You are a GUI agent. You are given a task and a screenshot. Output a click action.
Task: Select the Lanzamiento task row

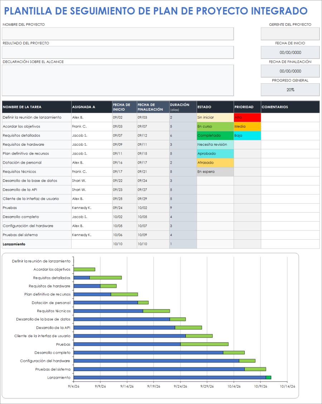[x=36, y=244]
